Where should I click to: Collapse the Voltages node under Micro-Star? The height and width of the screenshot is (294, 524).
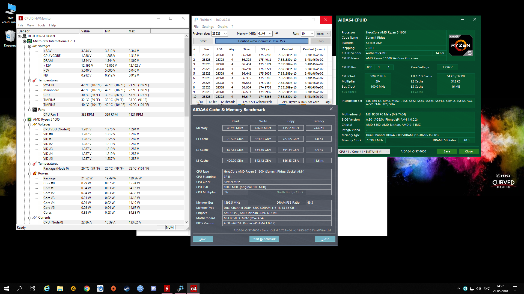pyautogui.click(x=29, y=46)
